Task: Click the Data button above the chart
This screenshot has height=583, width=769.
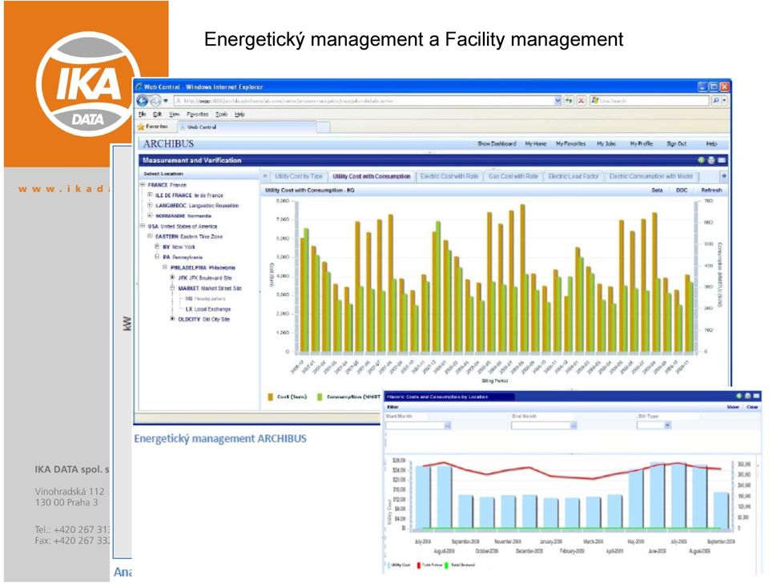Action: click(x=657, y=190)
